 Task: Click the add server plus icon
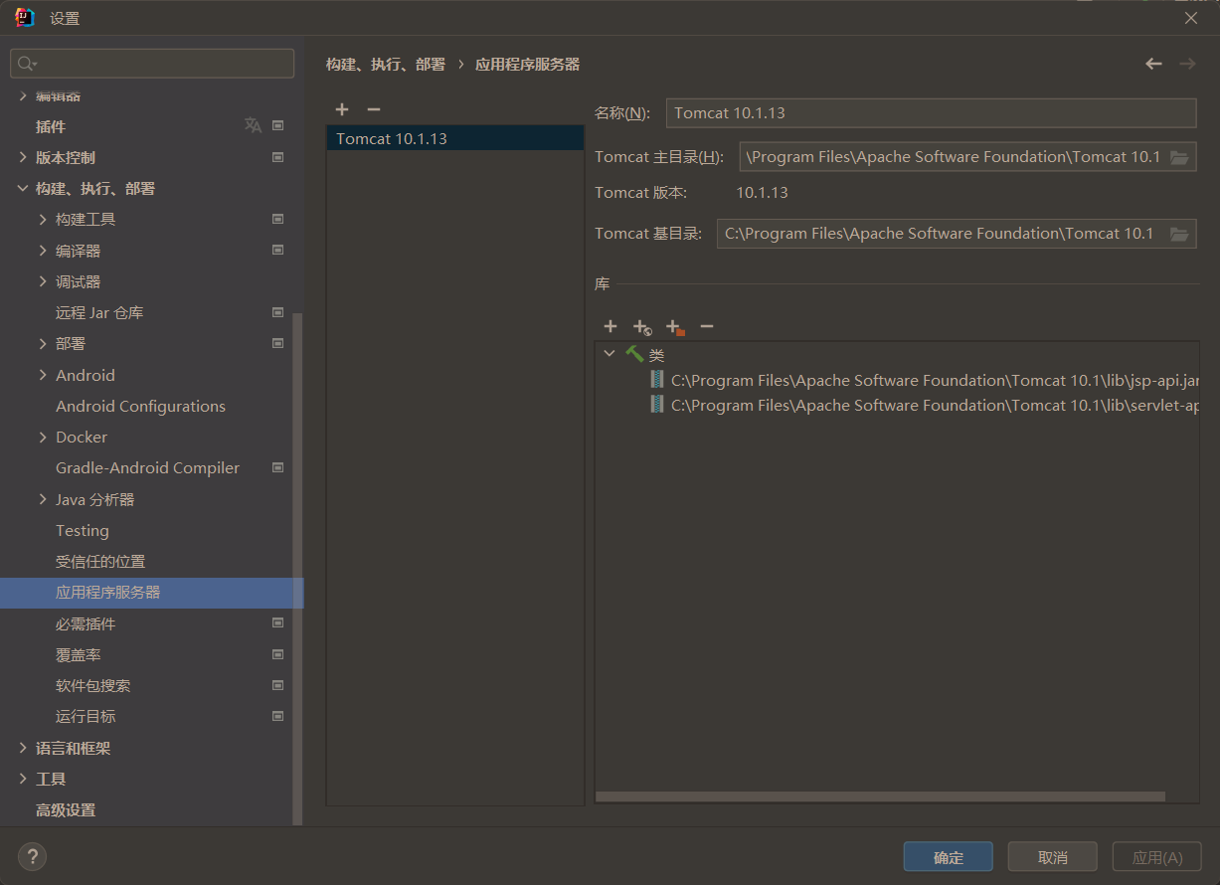point(342,109)
